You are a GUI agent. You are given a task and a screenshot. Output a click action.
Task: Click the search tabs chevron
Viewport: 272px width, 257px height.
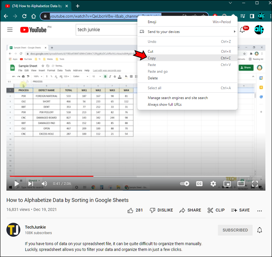(230, 3)
